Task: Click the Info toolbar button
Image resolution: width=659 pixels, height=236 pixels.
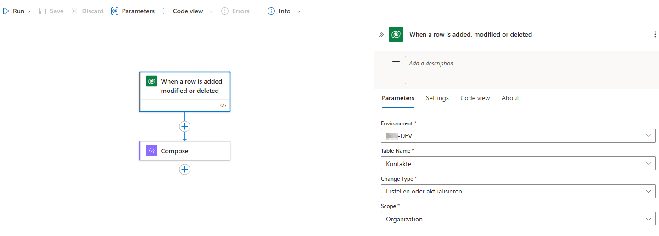Action: pyautogui.click(x=279, y=11)
